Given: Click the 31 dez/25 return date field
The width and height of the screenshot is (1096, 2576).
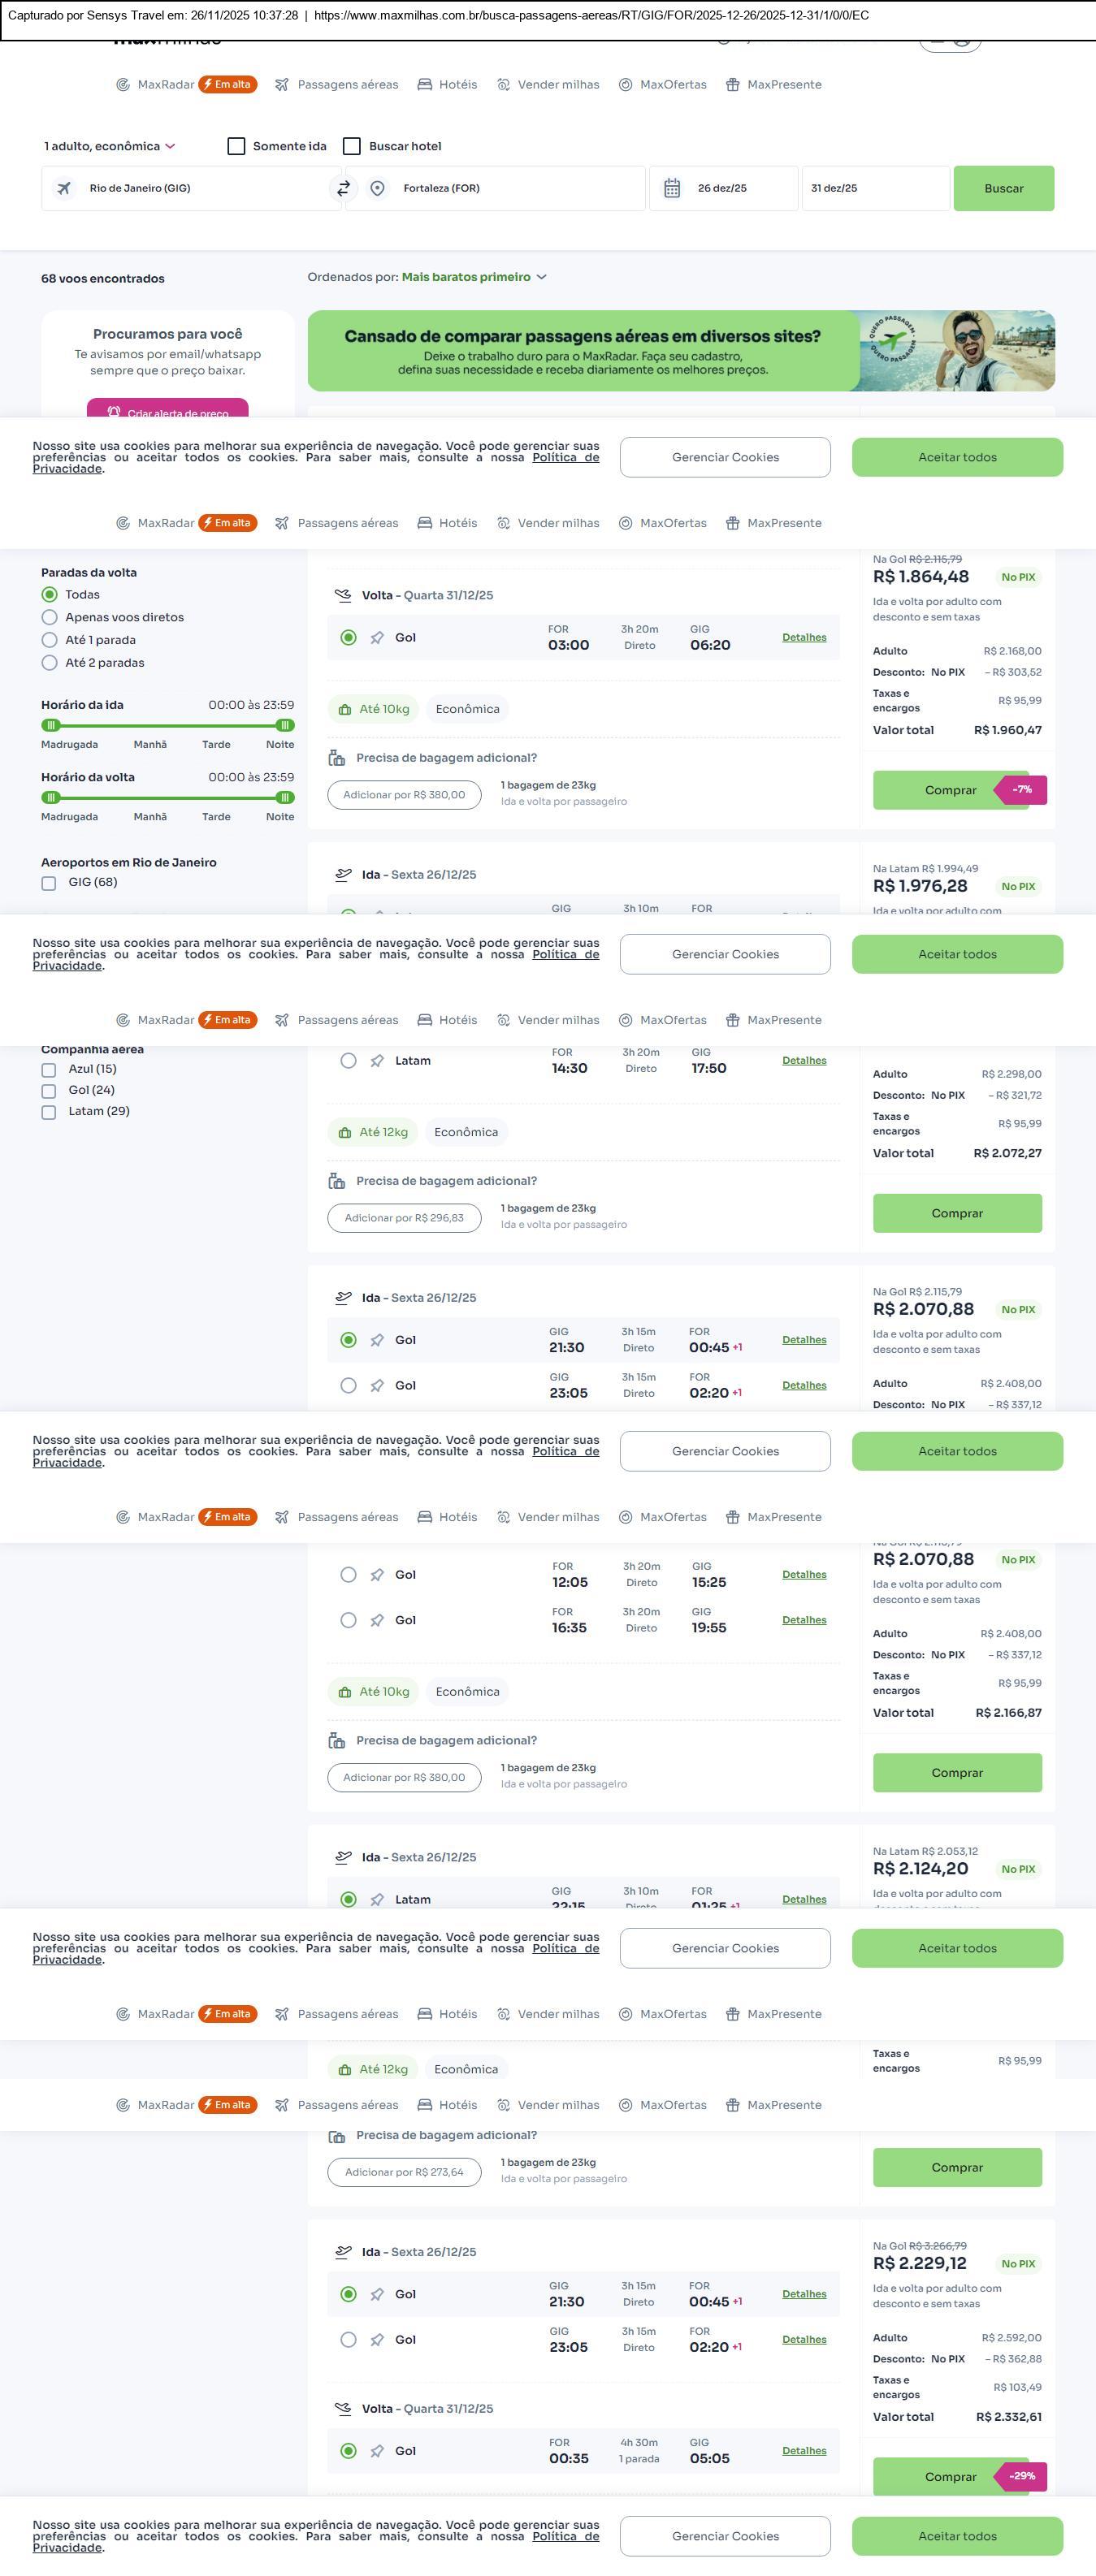Looking at the screenshot, I should coord(874,188).
